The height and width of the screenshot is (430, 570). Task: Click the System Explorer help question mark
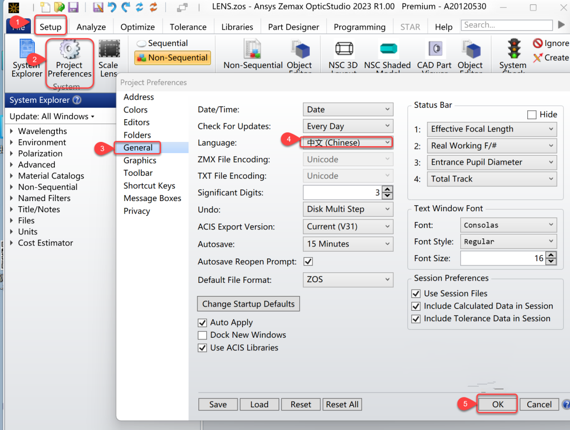point(77,100)
